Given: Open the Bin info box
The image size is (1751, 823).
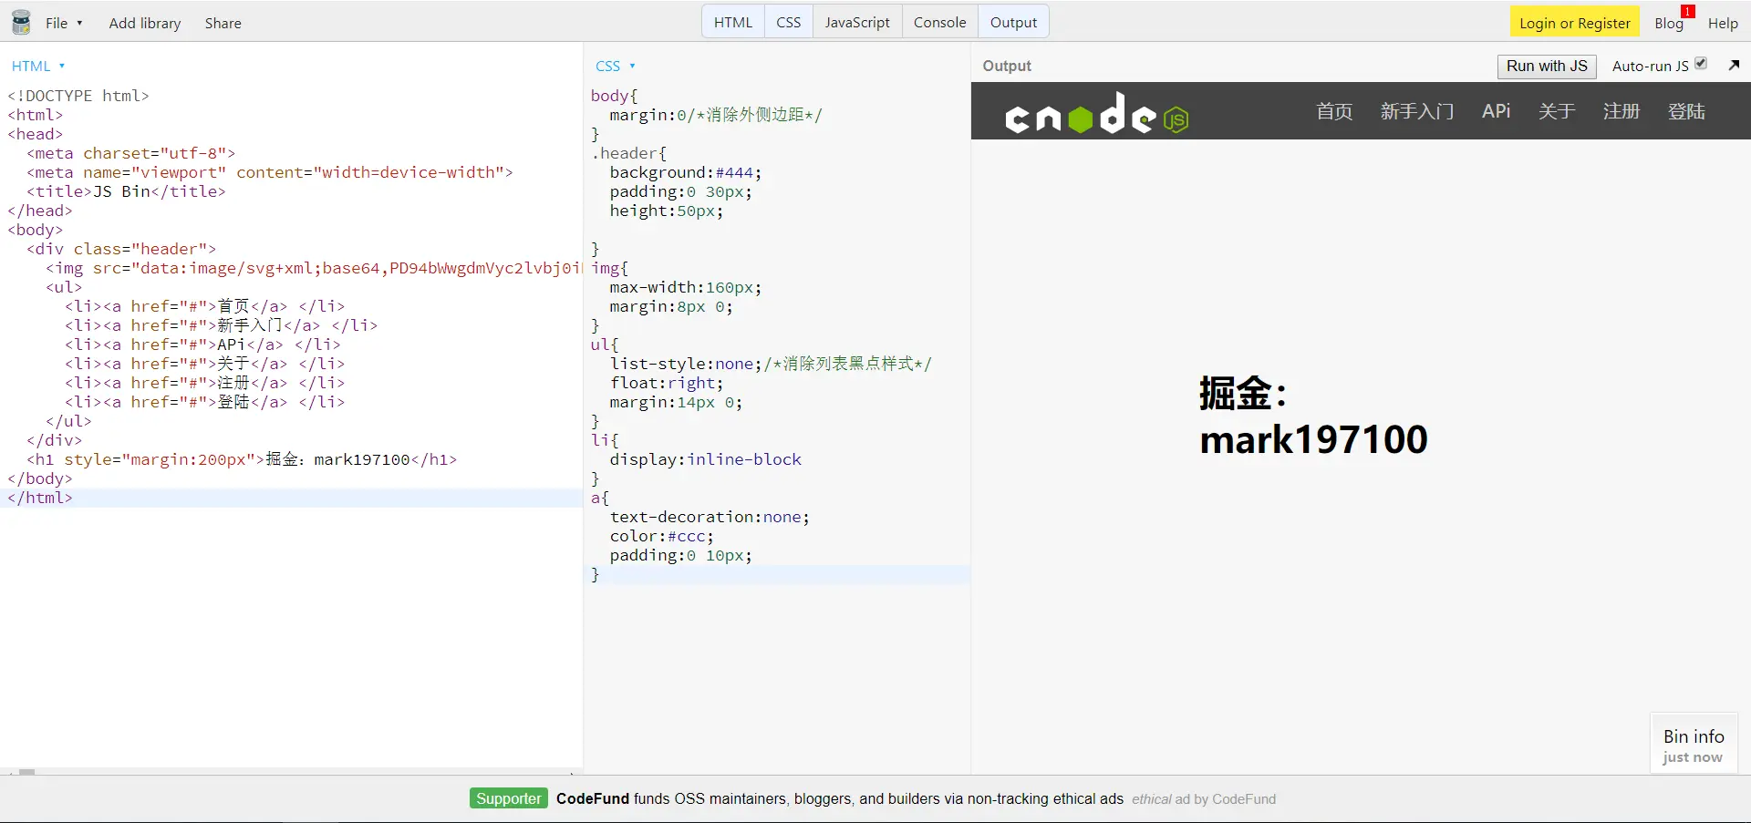Looking at the screenshot, I should pos(1694,744).
